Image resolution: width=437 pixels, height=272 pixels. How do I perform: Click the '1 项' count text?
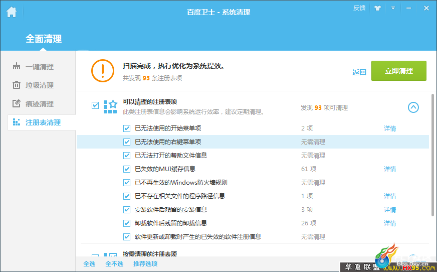coord(307,196)
